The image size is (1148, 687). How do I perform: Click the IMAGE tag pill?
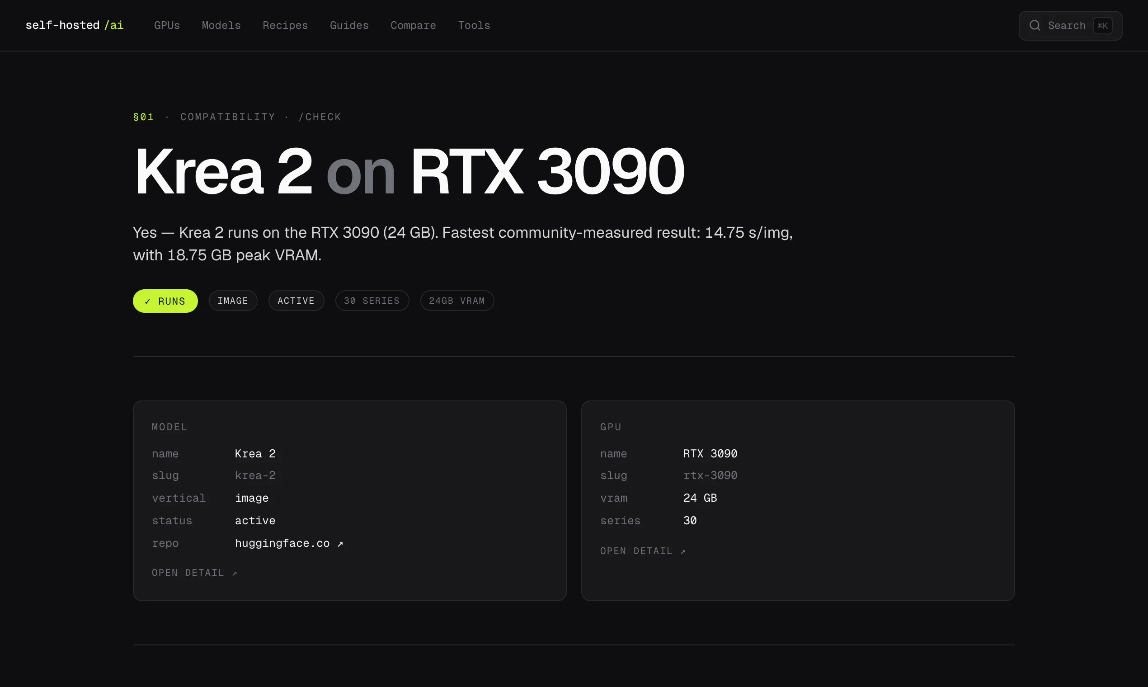(x=233, y=301)
